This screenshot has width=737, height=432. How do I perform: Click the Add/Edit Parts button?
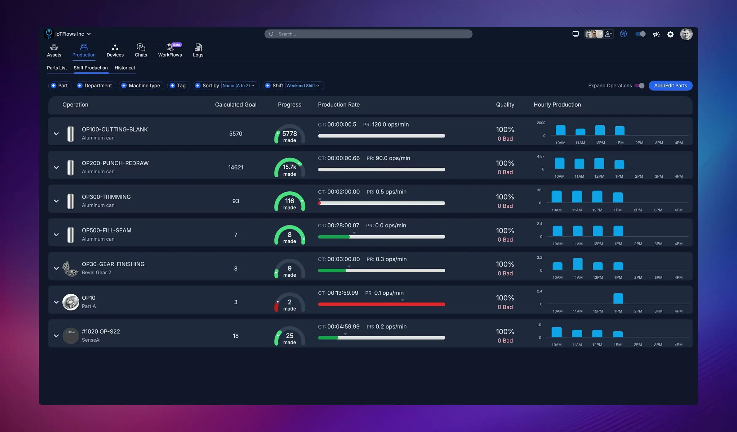(670, 85)
